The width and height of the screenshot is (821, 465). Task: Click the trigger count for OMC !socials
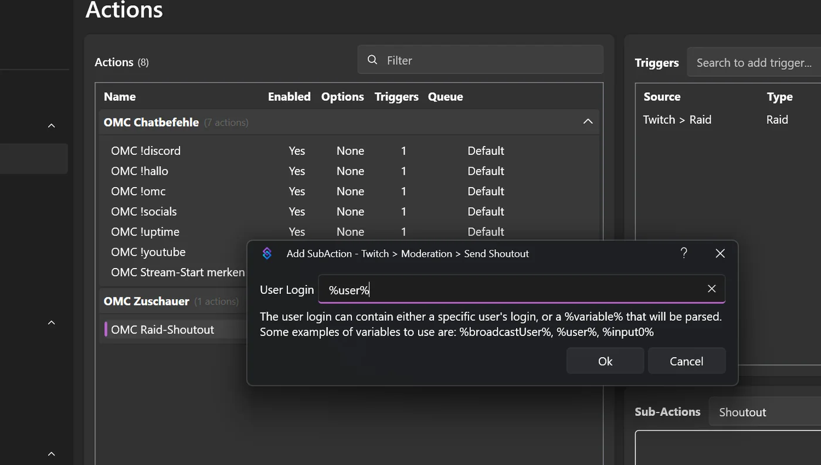pos(403,212)
